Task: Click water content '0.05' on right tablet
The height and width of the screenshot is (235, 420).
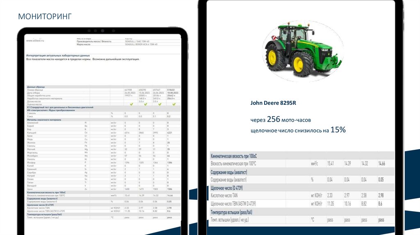Action: tap(381, 180)
